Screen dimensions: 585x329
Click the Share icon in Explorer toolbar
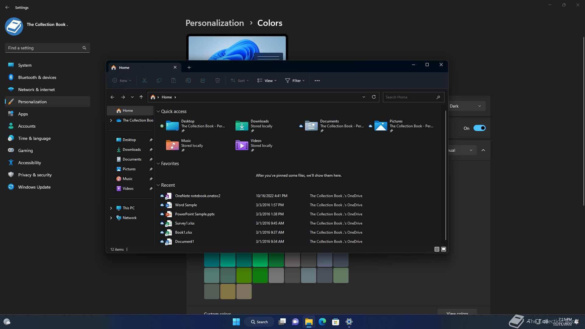(203, 81)
